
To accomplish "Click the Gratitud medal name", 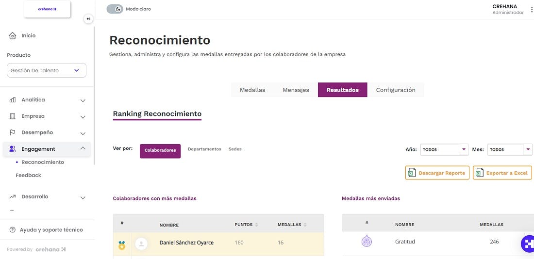I will click(x=405, y=242).
